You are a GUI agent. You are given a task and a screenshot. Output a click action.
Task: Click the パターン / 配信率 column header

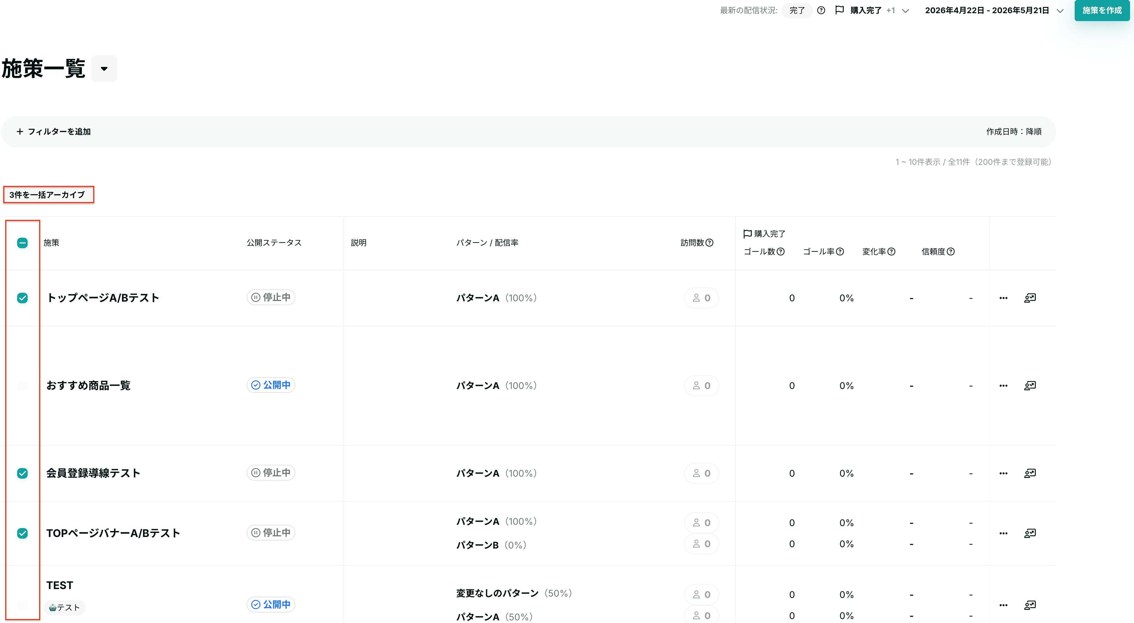click(x=487, y=243)
